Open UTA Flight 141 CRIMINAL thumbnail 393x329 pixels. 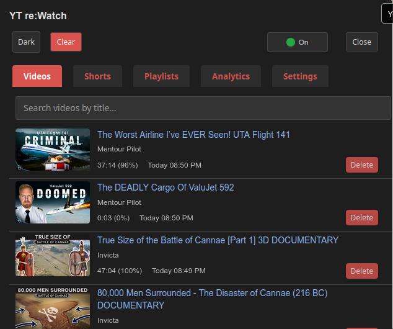click(x=53, y=150)
